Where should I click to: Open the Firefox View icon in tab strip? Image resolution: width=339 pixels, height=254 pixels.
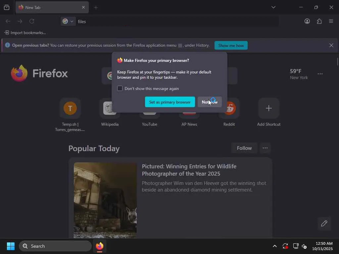7,7
